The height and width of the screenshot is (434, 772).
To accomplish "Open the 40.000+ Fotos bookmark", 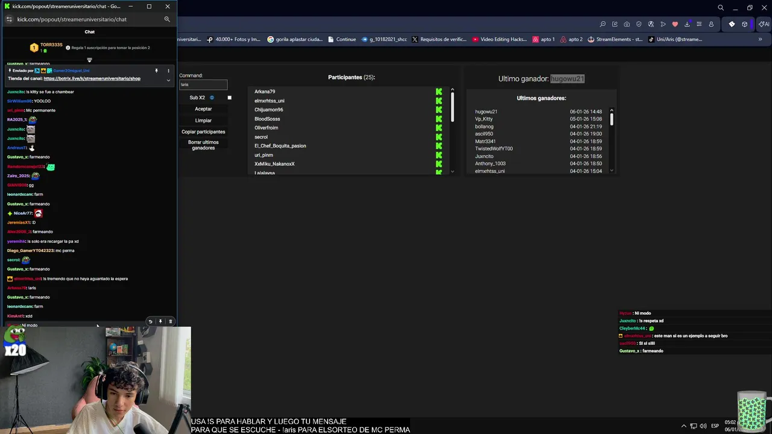I will (x=234, y=39).
